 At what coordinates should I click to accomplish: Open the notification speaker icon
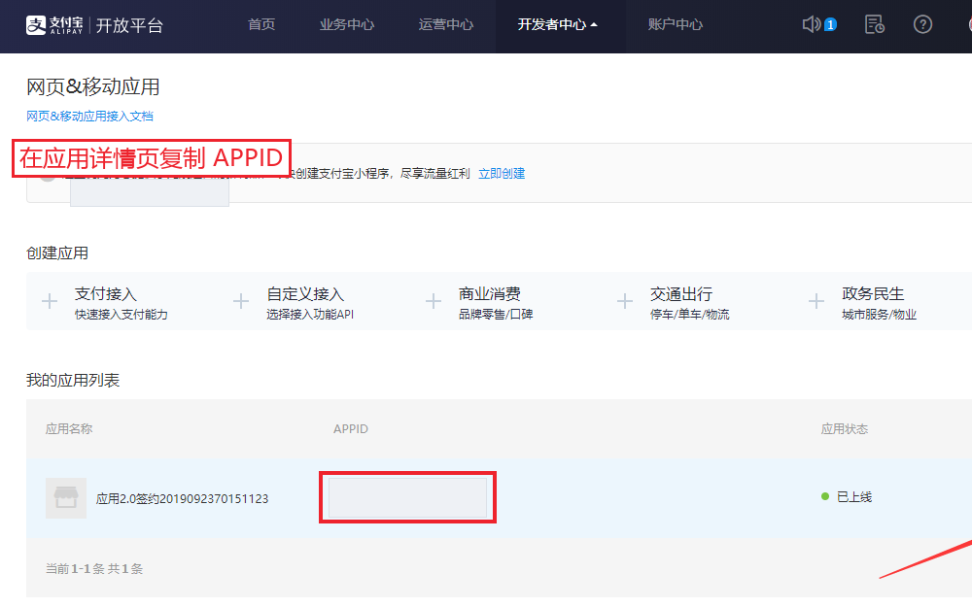click(811, 25)
